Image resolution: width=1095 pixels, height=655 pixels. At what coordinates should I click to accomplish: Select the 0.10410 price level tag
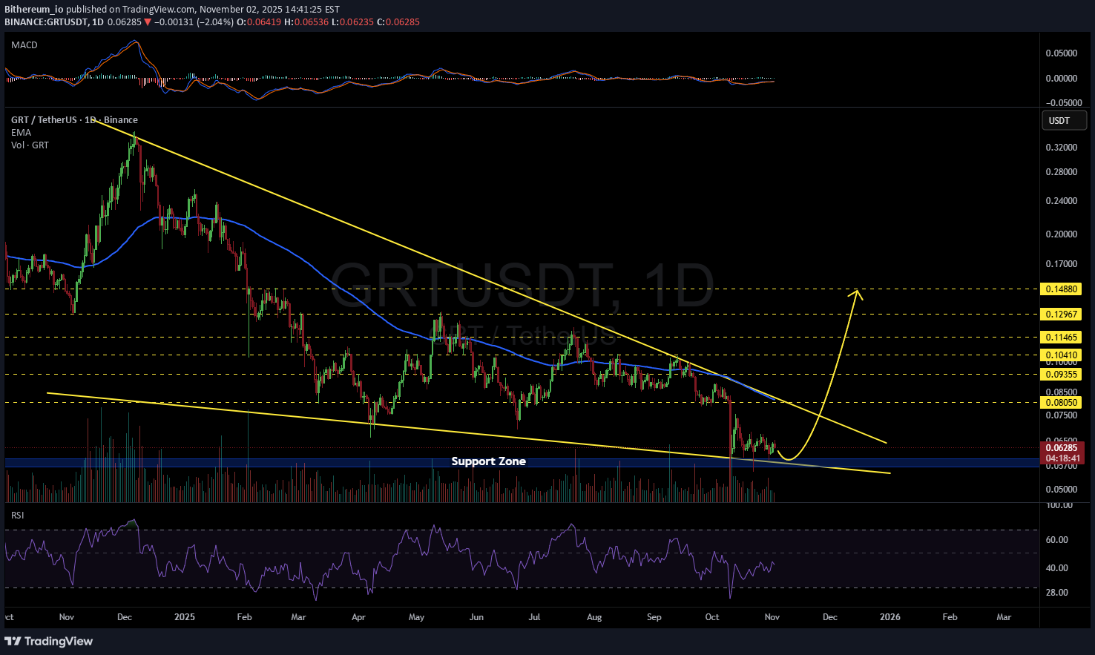point(1061,355)
